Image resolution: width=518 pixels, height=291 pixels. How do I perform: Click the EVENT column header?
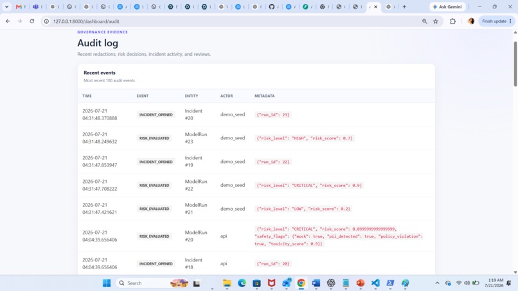[143, 96]
